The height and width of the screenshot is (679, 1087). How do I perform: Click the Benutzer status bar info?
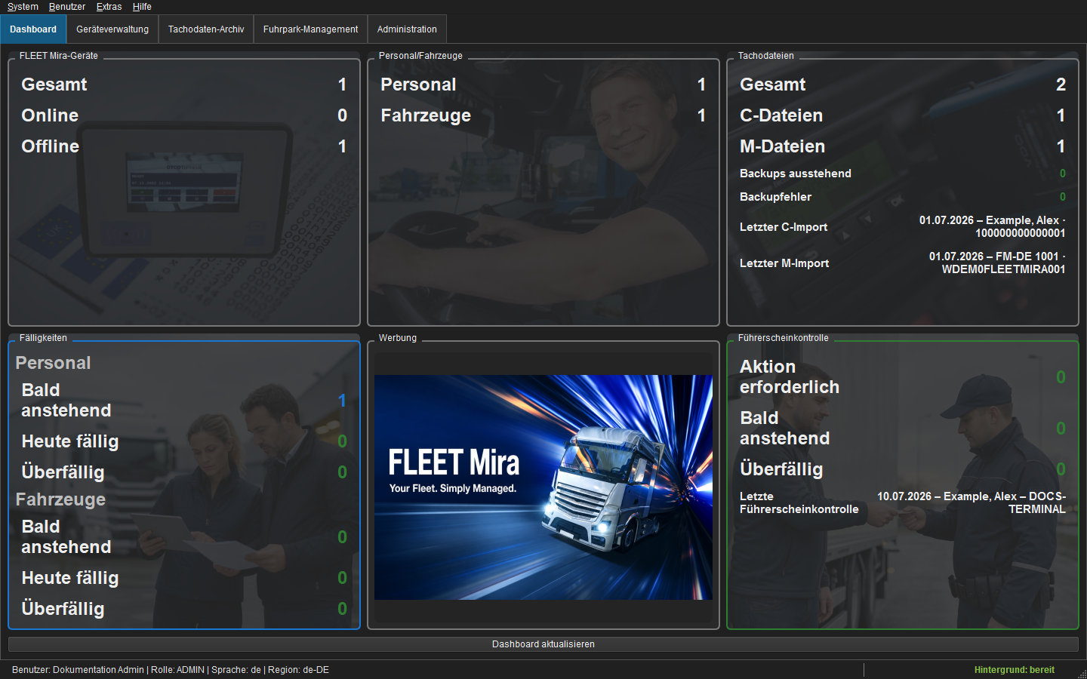click(171, 670)
